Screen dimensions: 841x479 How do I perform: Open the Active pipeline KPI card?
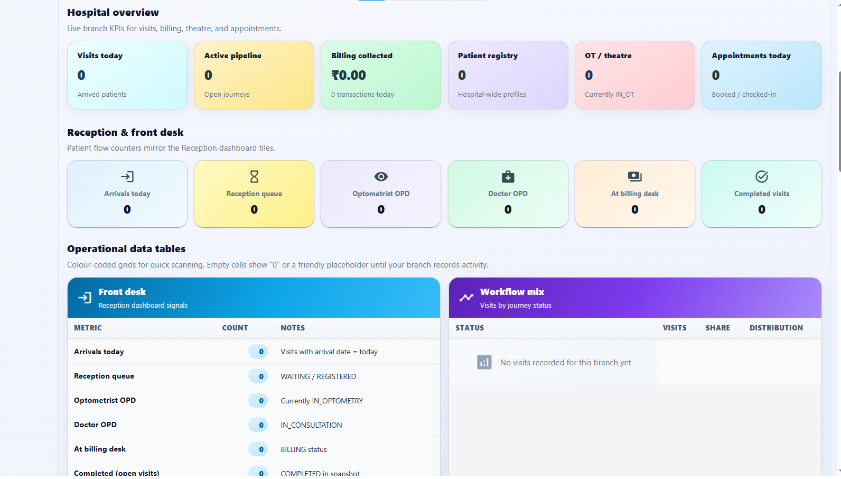coord(254,75)
